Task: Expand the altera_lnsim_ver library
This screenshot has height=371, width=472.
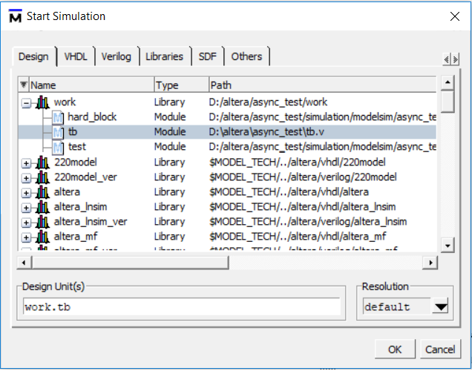Action: 26,223
